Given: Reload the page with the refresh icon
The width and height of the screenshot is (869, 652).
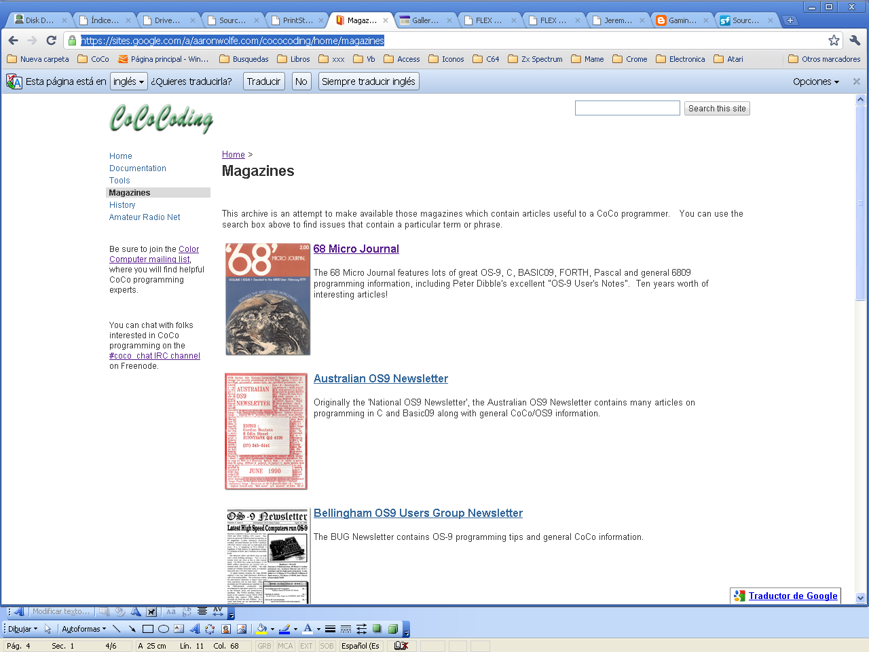Looking at the screenshot, I should [x=51, y=41].
